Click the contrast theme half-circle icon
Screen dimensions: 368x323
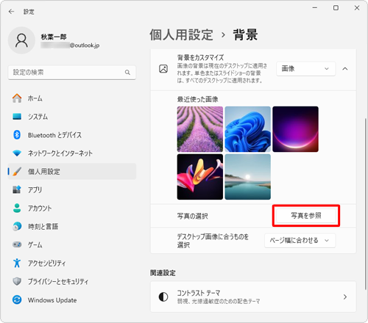coord(163,297)
